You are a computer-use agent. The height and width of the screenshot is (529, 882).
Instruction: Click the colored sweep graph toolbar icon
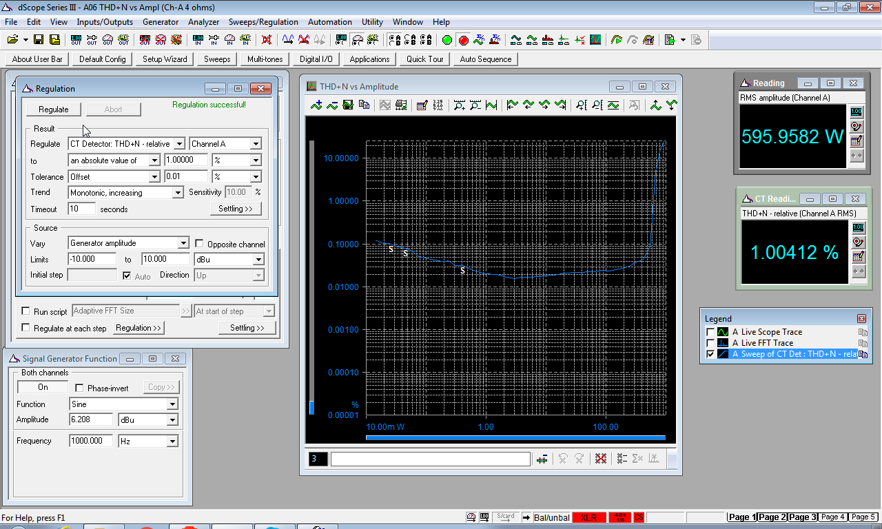coord(595,39)
